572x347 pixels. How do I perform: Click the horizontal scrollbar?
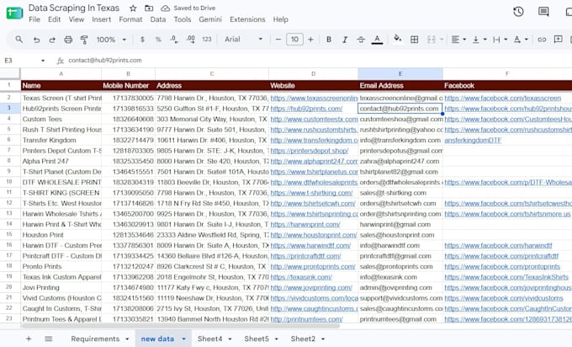pos(181,326)
